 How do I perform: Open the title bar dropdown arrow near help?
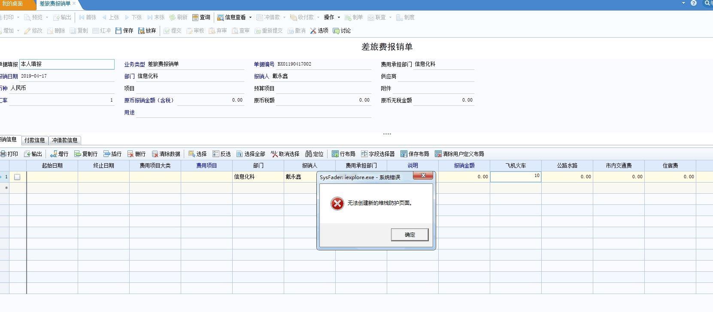684,3
